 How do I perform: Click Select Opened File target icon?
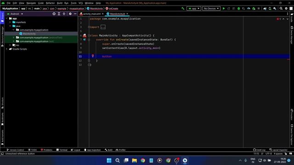click(x=54, y=14)
